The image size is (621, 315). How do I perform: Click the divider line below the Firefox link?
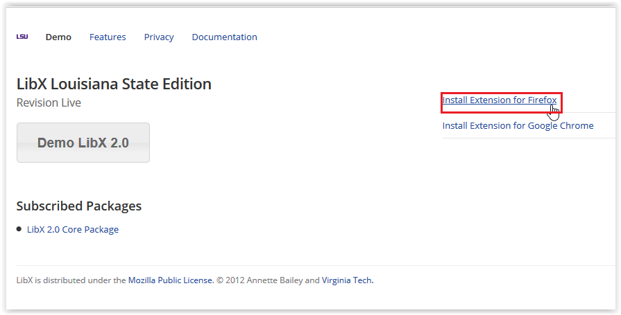tap(528, 113)
